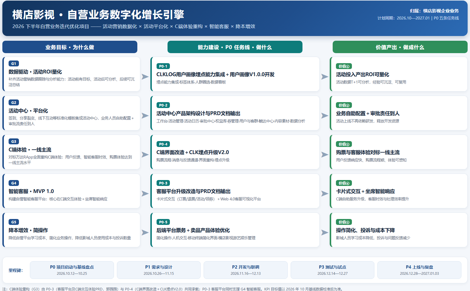The image size is (470, 291).
Task: Select the 业务目标 · 为什么做 column header
Action: 70,47
